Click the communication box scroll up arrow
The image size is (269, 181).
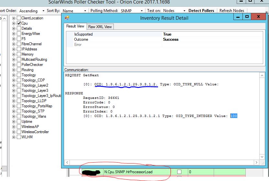point(262,76)
